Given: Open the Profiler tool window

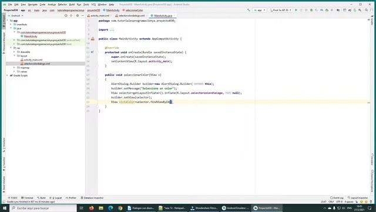Looking at the screenshot, I should coord(71,198).
